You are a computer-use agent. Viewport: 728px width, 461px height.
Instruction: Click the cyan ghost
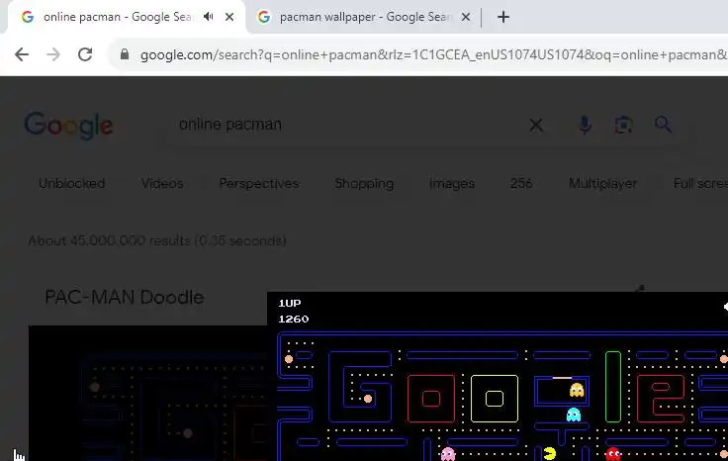(x=574, y=415)
